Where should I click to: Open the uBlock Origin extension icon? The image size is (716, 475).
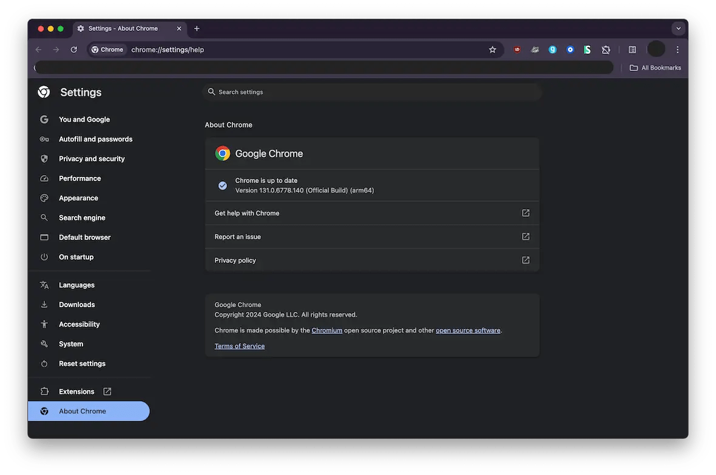pyautogui.click(x=517, y=50)
